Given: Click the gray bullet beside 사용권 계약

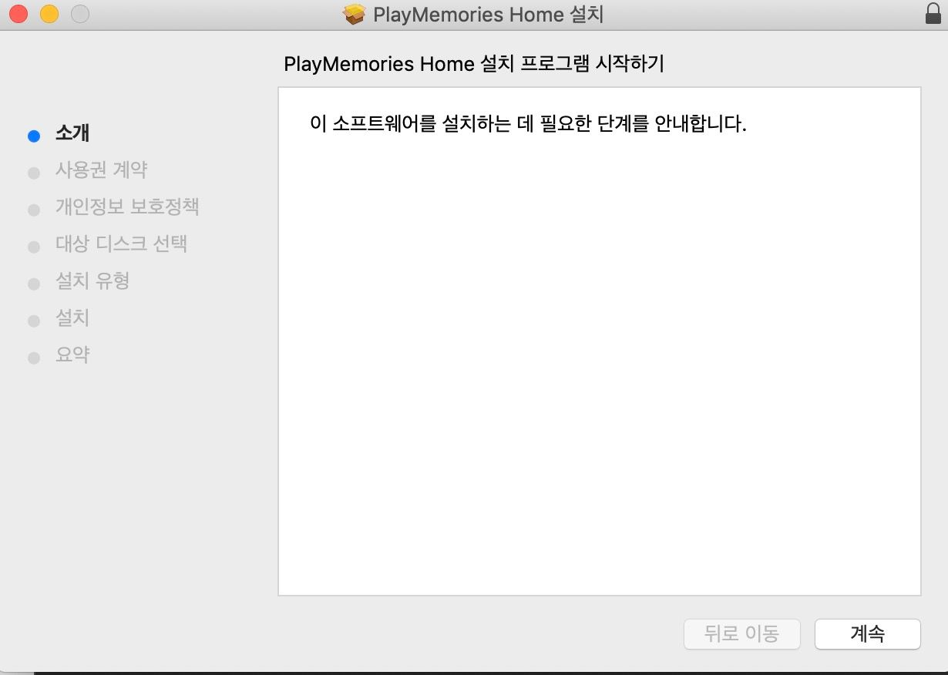Looking at the screenshot, I should tap(33, 173).
